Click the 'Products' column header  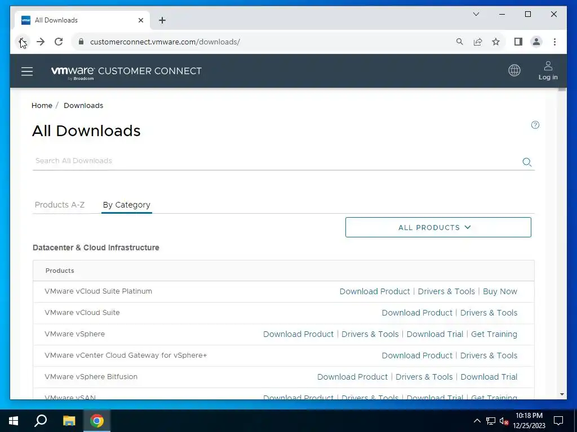[60, 271]
